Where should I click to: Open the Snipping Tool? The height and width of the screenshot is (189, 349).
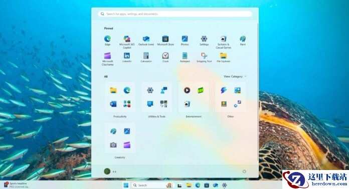click(x=204, y=57)
